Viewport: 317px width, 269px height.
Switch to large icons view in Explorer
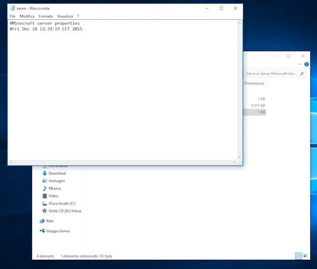[306, 256]
